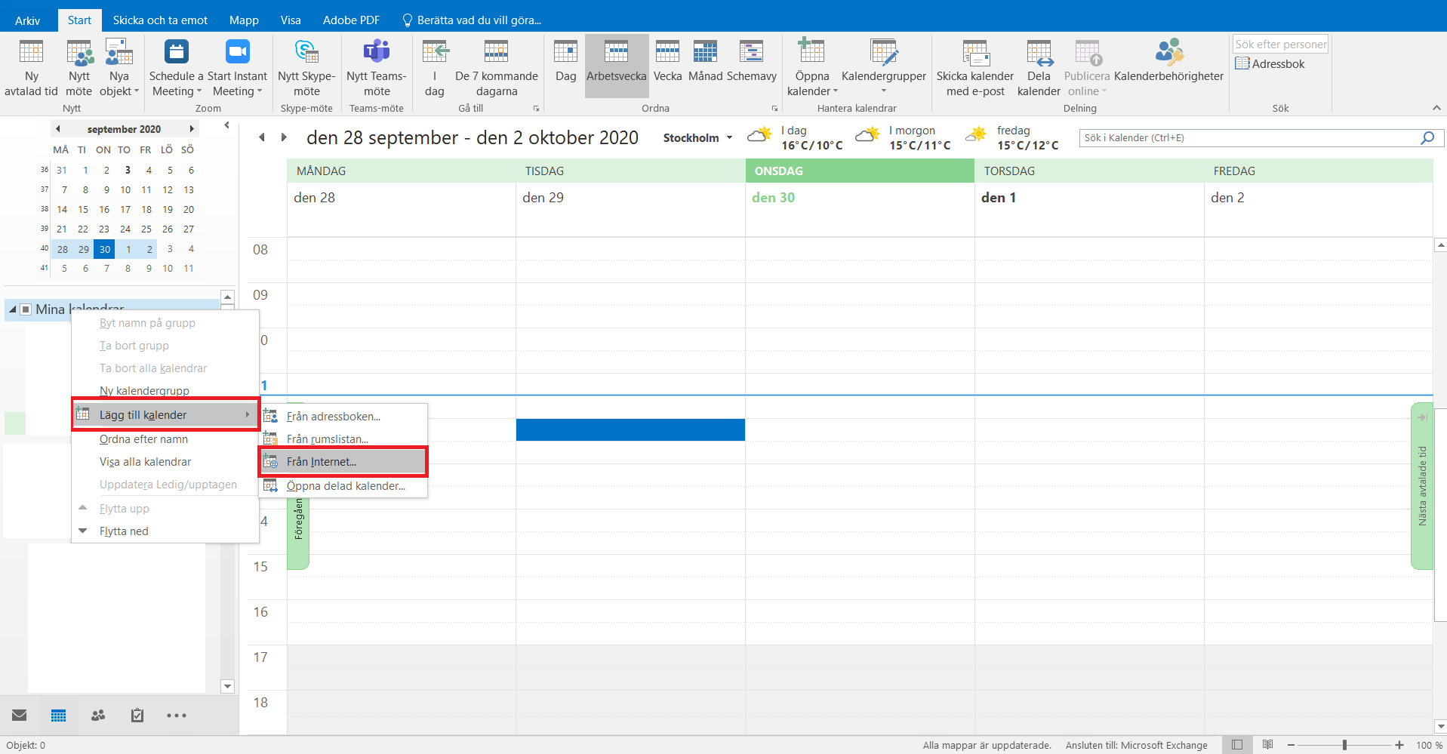Screen dimensions: 1447x754
Task: Switch to Månad calendar view
Action: pos(705,52)
